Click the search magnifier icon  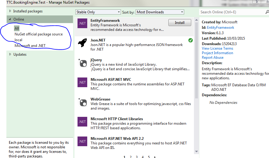tap(267, 12)
